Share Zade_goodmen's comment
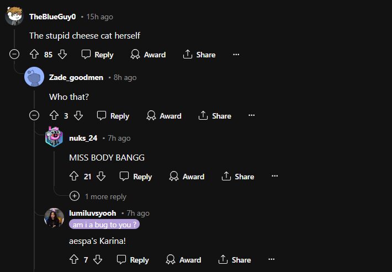 click(x=215, y=116)
